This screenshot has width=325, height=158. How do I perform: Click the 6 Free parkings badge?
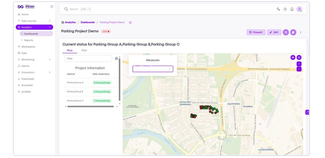102,91
